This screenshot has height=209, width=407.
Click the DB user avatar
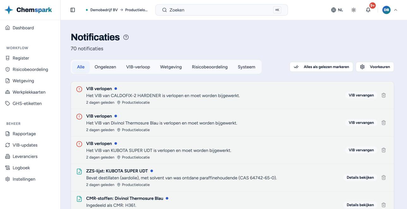tap(386, 10)
